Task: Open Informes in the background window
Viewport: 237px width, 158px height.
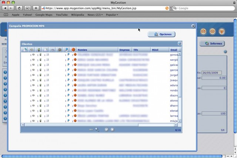Action: [212, 44]
